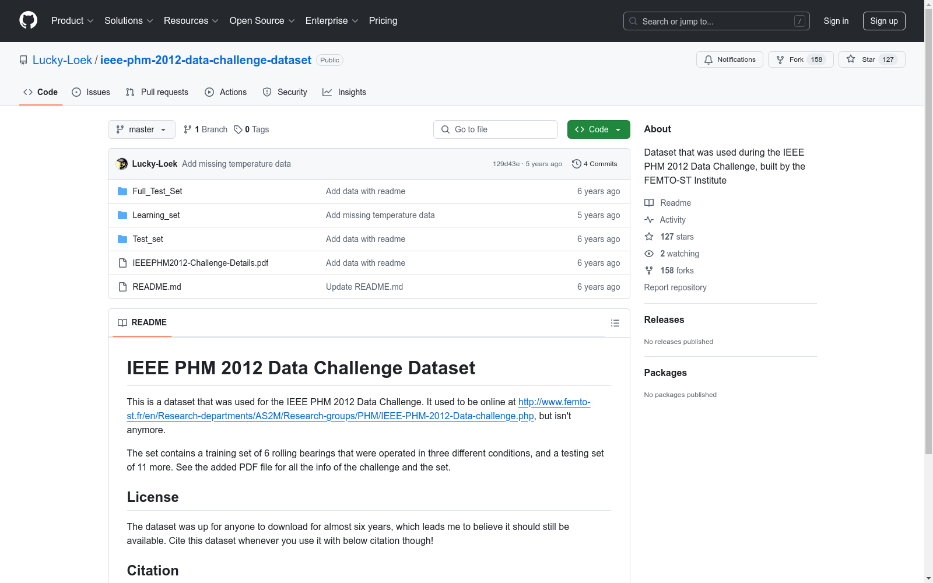This screenshot has width=933, height=583.
Task: Expand the Solutions menu
Action: click(x=129, y=20)
